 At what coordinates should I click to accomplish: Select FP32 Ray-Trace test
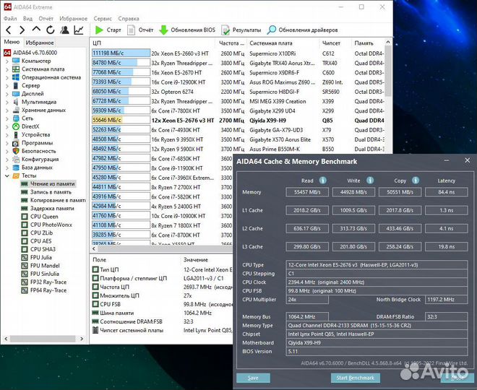pos(48,282)
